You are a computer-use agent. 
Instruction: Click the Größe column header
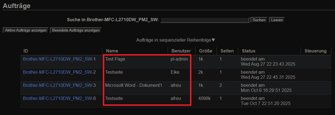click(x=205, y=51)
